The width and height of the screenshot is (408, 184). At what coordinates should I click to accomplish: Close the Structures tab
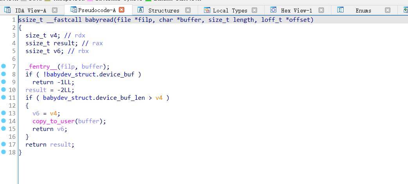[188, 10]
